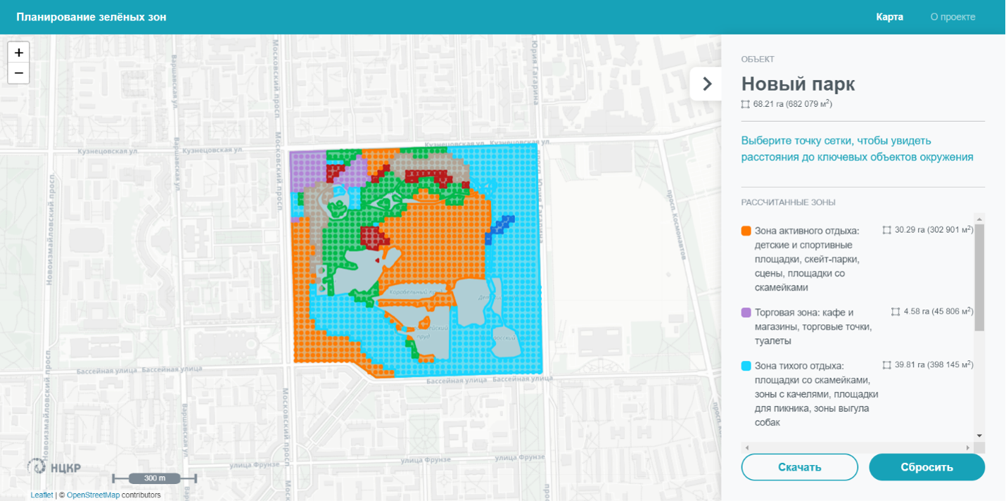This screenshot has height=503, width=1006.
Task: Click the cyan quiet recreation zone swatch
Action: [746, 366]
